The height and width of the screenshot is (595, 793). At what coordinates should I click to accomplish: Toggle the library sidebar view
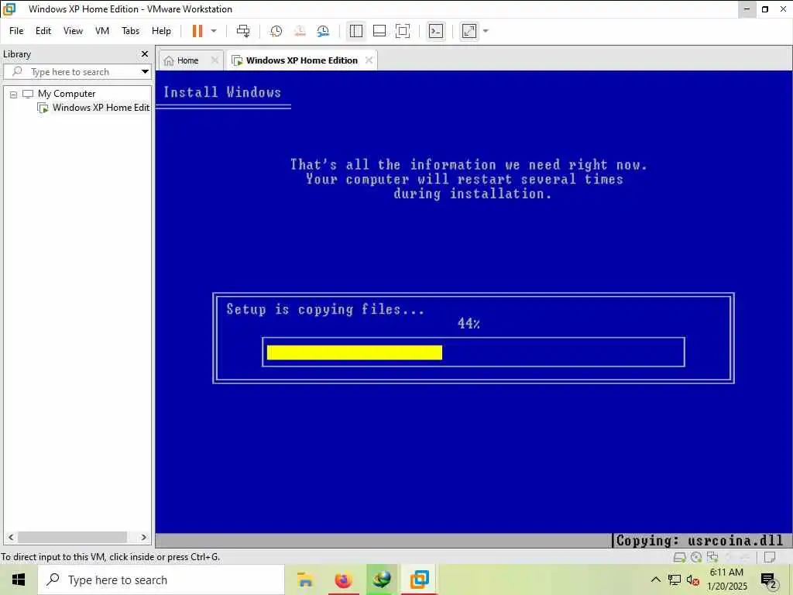[356, 31]
